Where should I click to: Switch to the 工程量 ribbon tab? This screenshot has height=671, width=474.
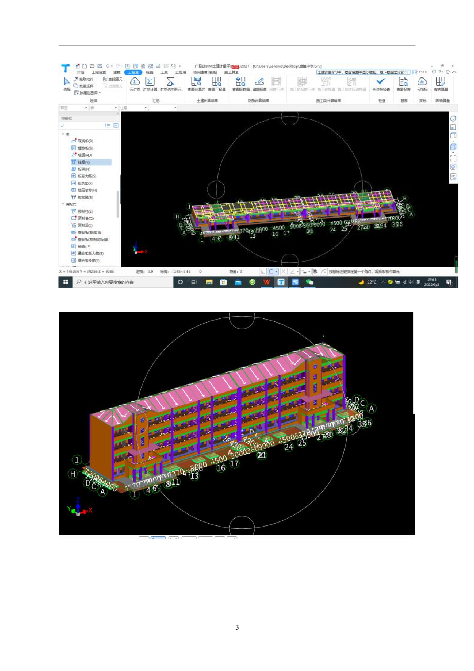tap(133, 72)
